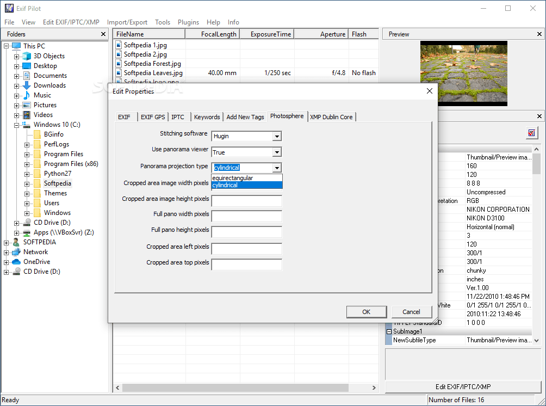Click the file icon for Softpedia Forest.jpg
The height and width of the screenshot is (406, 546).
(x=119, y=64)
